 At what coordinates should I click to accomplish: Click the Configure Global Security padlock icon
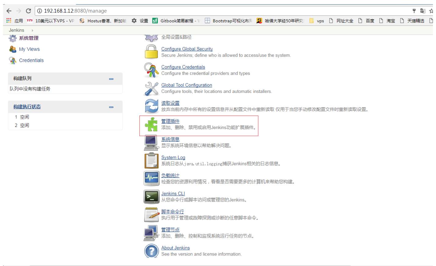coord(151,51)
